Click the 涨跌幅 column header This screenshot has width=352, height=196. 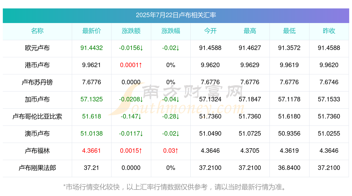pos(171,31)
